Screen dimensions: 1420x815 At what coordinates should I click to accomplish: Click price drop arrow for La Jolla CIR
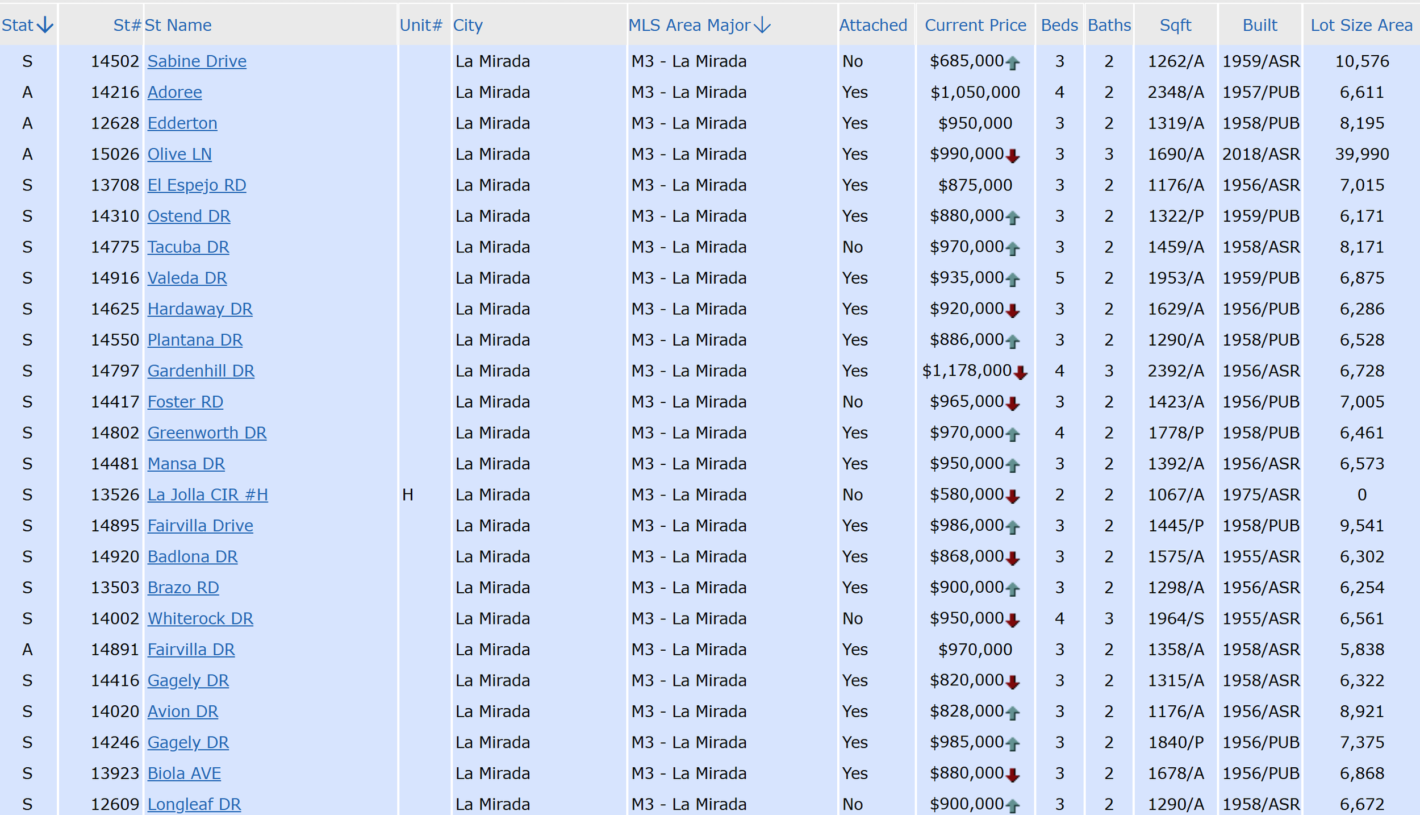1012,496
